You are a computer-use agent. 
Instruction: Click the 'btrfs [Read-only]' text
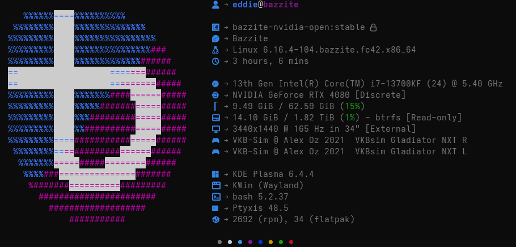(418, 118)
